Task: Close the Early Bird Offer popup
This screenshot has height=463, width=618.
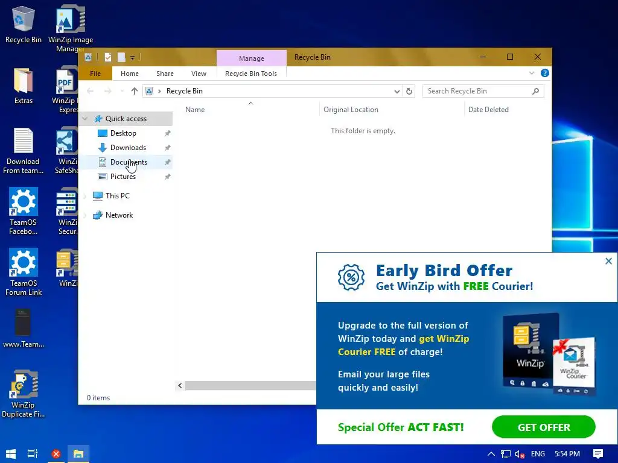Action: pos(608,261)
